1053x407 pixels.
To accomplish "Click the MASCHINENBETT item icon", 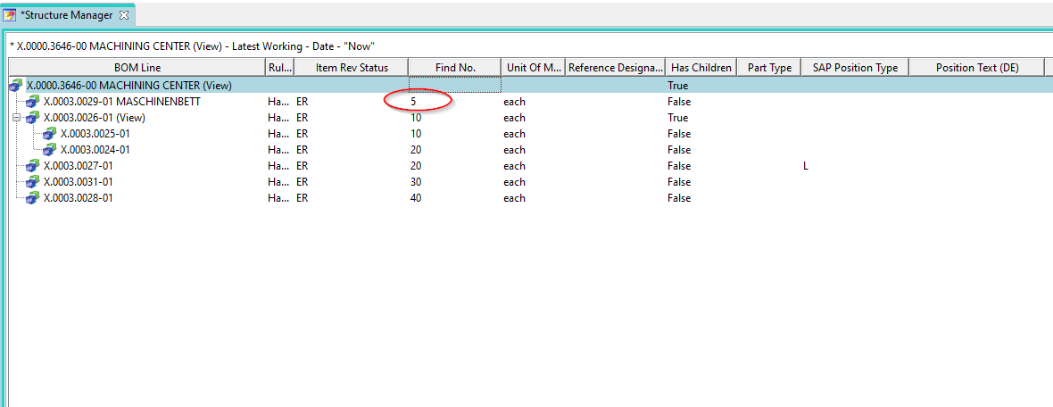I will point(33,102).
